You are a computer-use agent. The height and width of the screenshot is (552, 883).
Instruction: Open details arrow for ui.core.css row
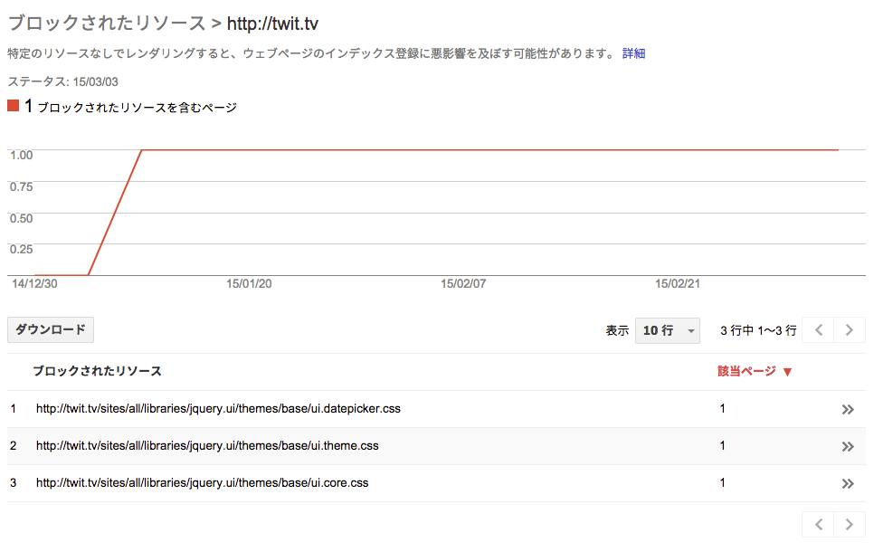click(848, 484)
